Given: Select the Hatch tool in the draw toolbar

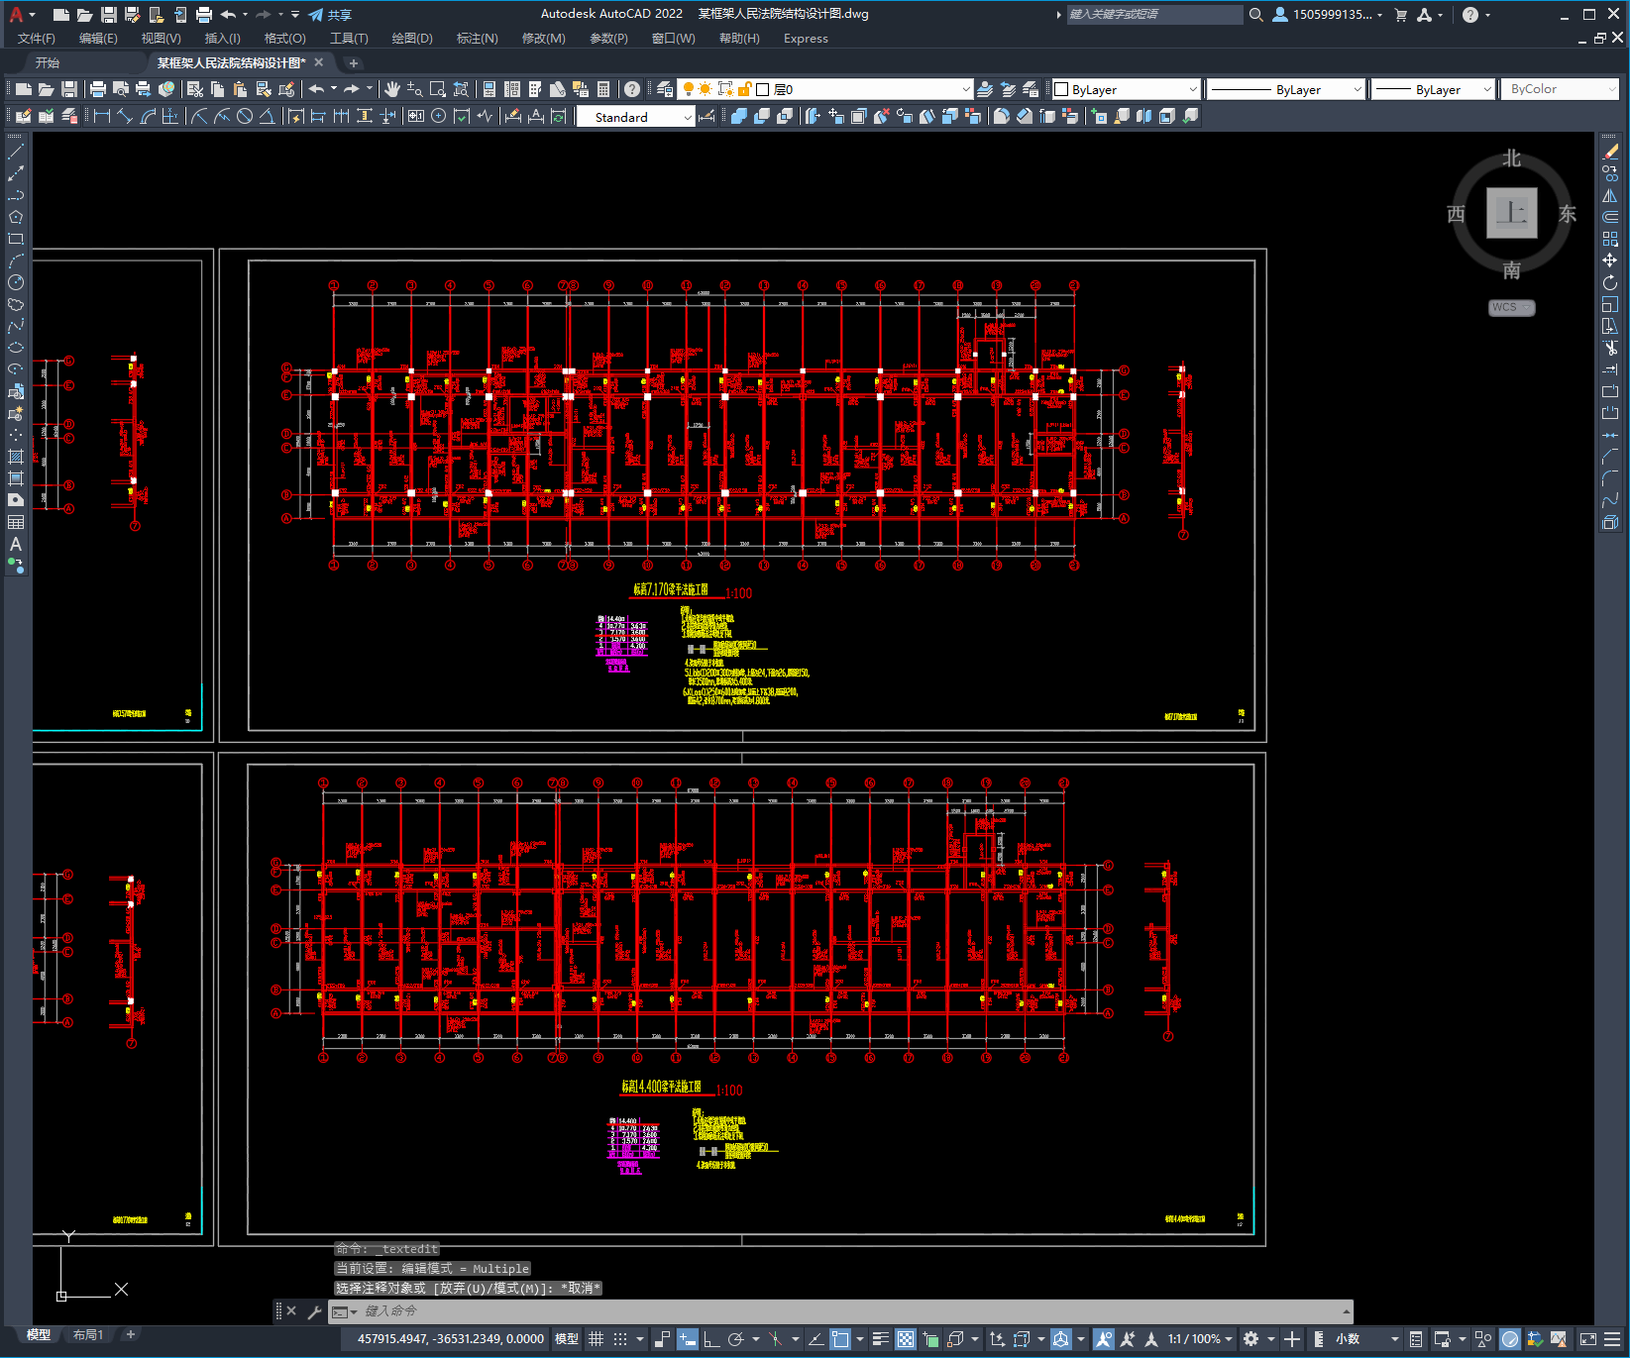Looking at the screenshot, I should (16, 457).
